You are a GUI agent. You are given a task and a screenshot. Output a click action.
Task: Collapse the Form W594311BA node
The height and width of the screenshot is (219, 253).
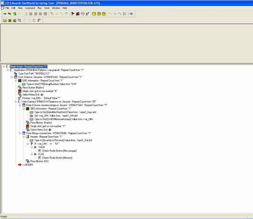coord(20,133)
